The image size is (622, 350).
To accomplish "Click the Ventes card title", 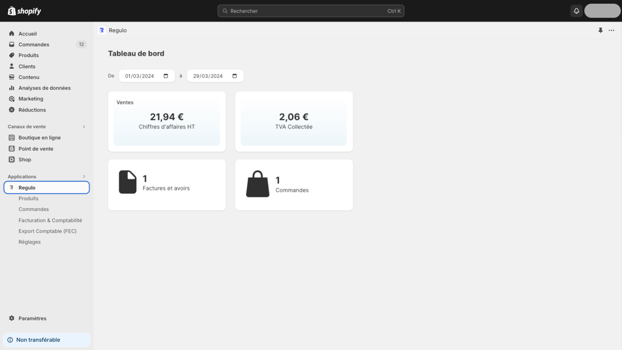I will coord(125,102).
